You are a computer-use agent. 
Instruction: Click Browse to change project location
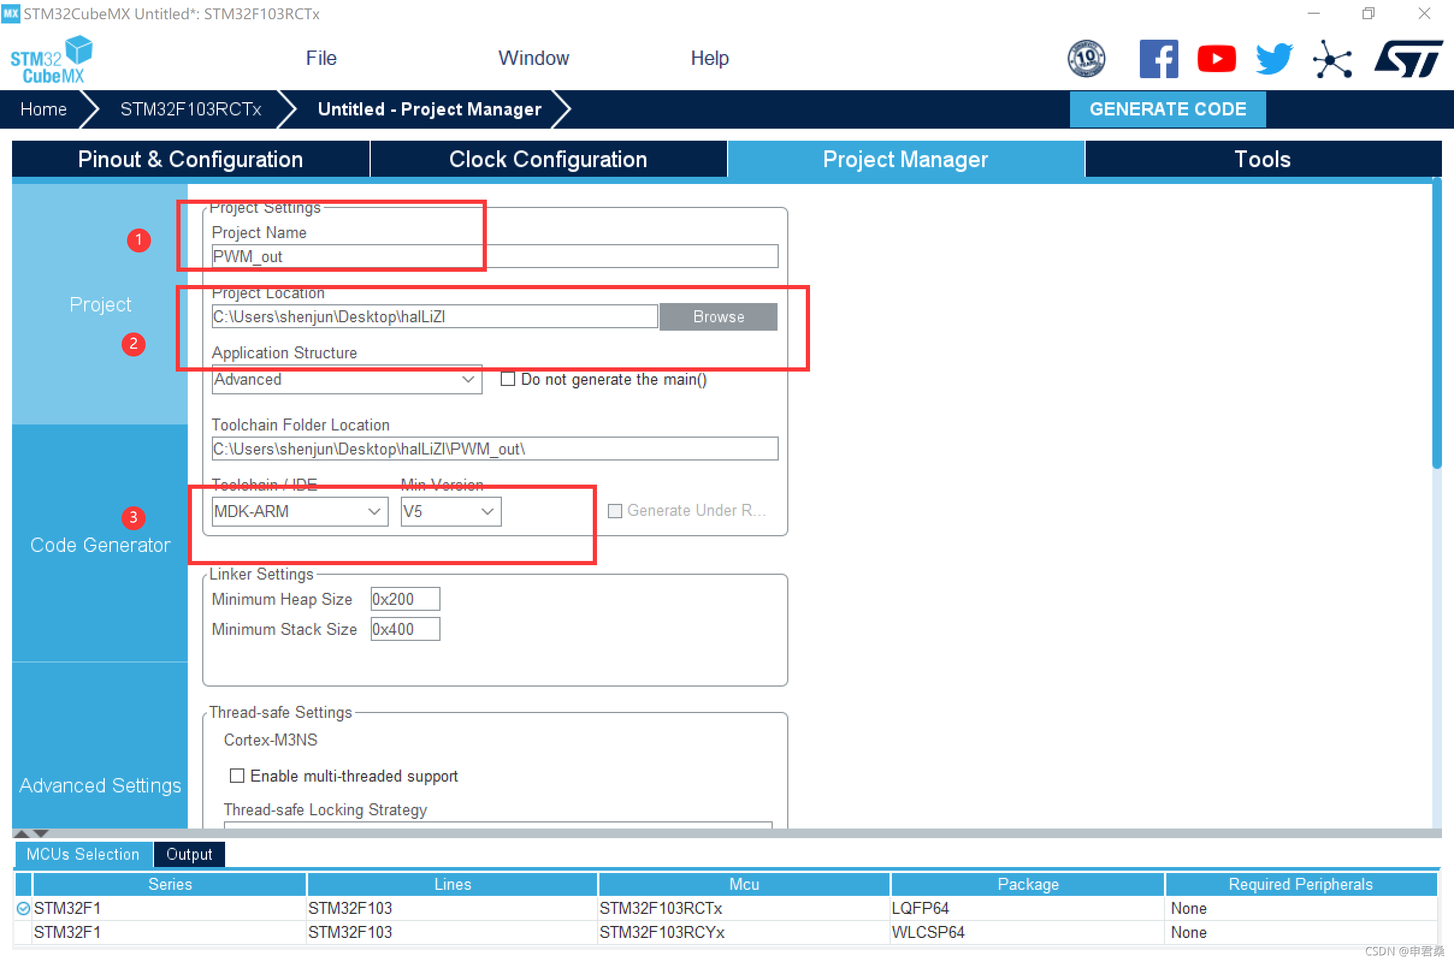point(719,316)
